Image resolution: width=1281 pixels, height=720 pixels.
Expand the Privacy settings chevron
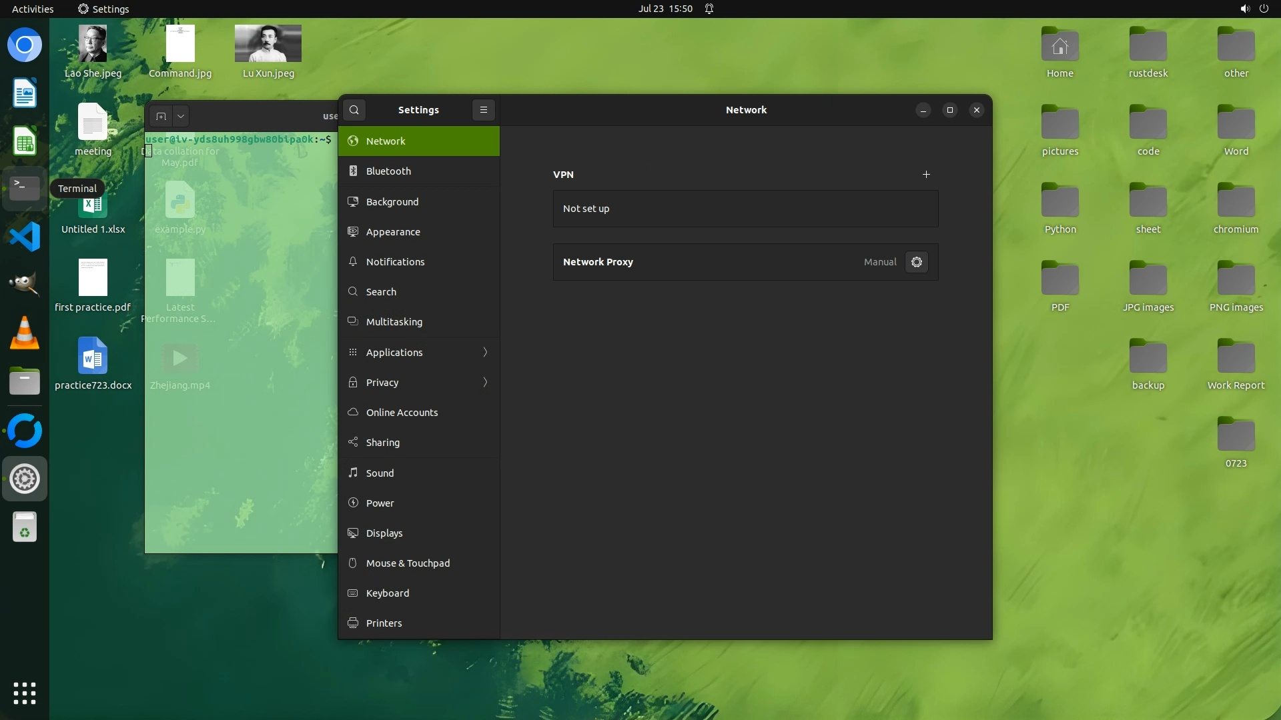pyautogui.click(x=485, y=383)
